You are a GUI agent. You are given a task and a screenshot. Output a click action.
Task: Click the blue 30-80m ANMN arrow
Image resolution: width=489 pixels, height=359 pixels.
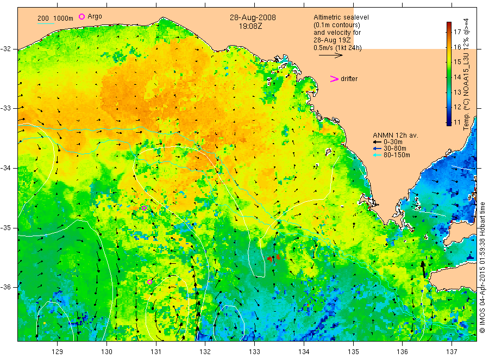[378, 148]
